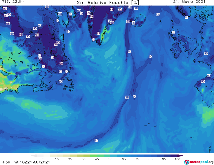Click the "15" tick label on the color scale
This screenshot has height=165, width=214.
point(57,159)
